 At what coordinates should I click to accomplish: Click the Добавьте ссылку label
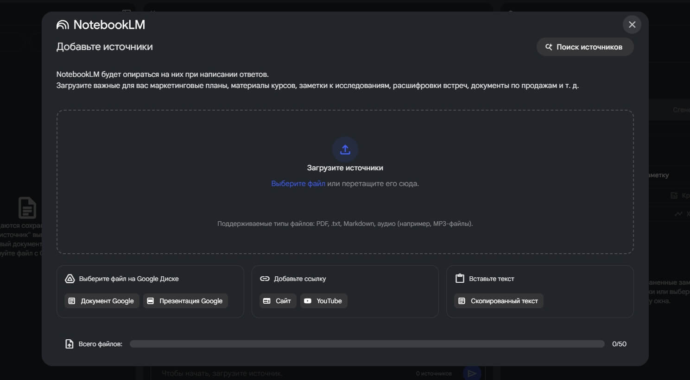(x=300, y=279)
